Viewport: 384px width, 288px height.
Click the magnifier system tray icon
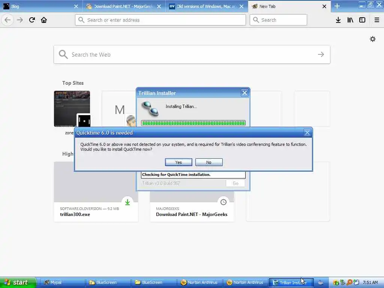[x=349, y=282]
